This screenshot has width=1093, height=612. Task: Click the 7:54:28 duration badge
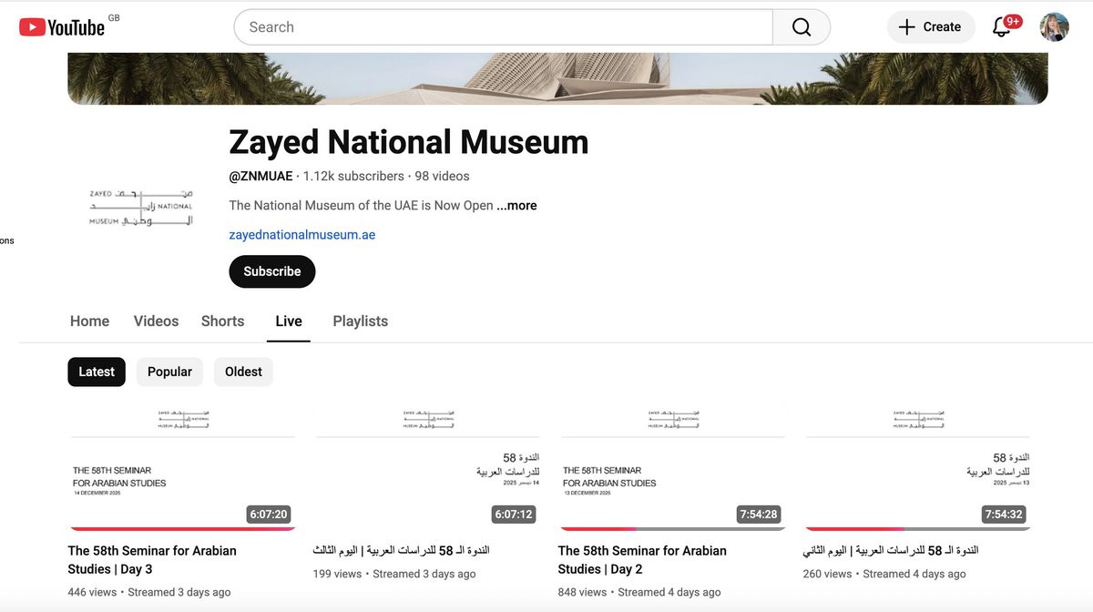pyautogui.click(x=758, y=515)
